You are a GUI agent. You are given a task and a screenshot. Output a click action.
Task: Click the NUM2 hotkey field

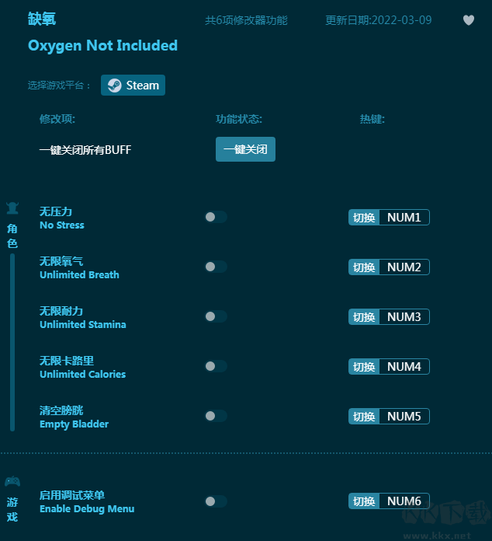coord(404,267)
